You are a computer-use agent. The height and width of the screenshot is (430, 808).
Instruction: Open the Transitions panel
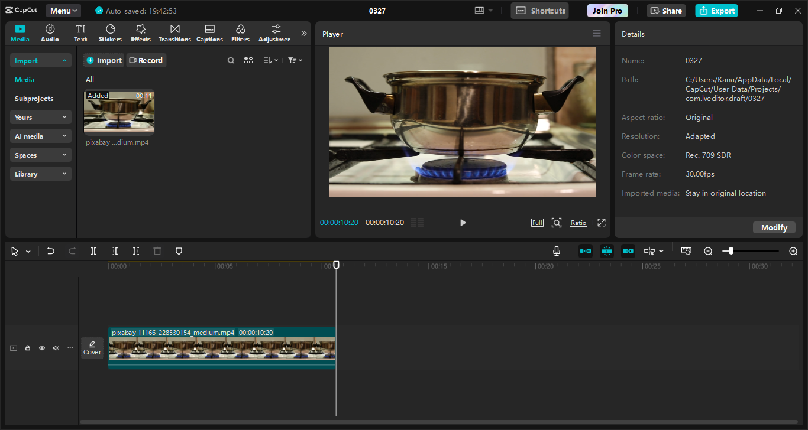coord(174,33)
